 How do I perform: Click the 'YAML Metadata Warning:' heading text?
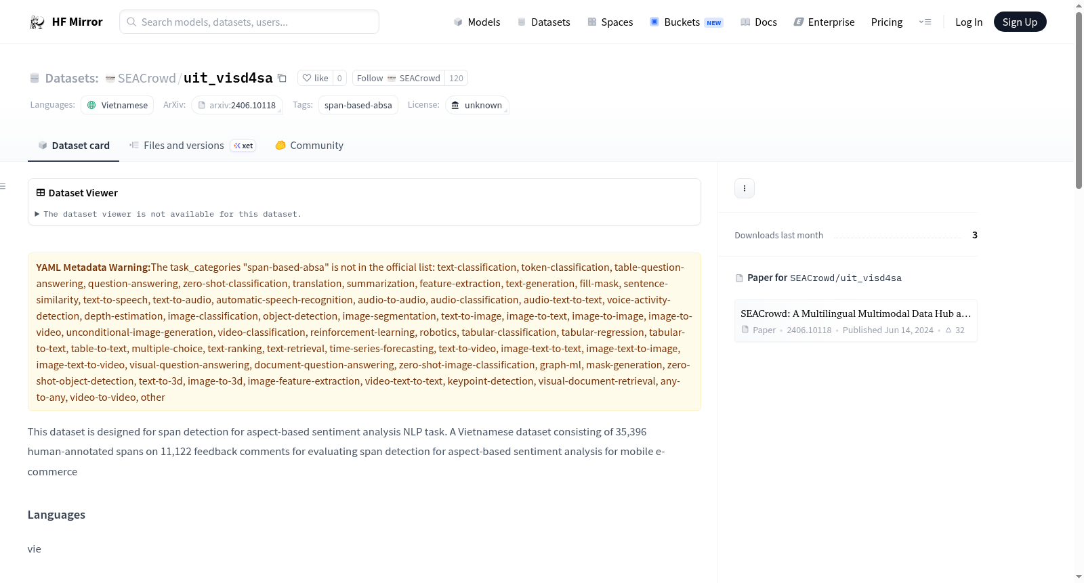click(x=93, y=267)
